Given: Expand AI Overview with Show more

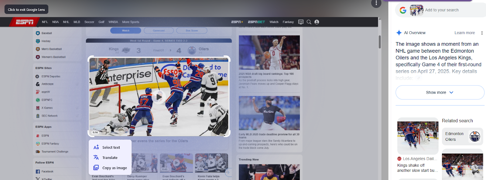Looking at the screenshot, I should coord(440,92).
